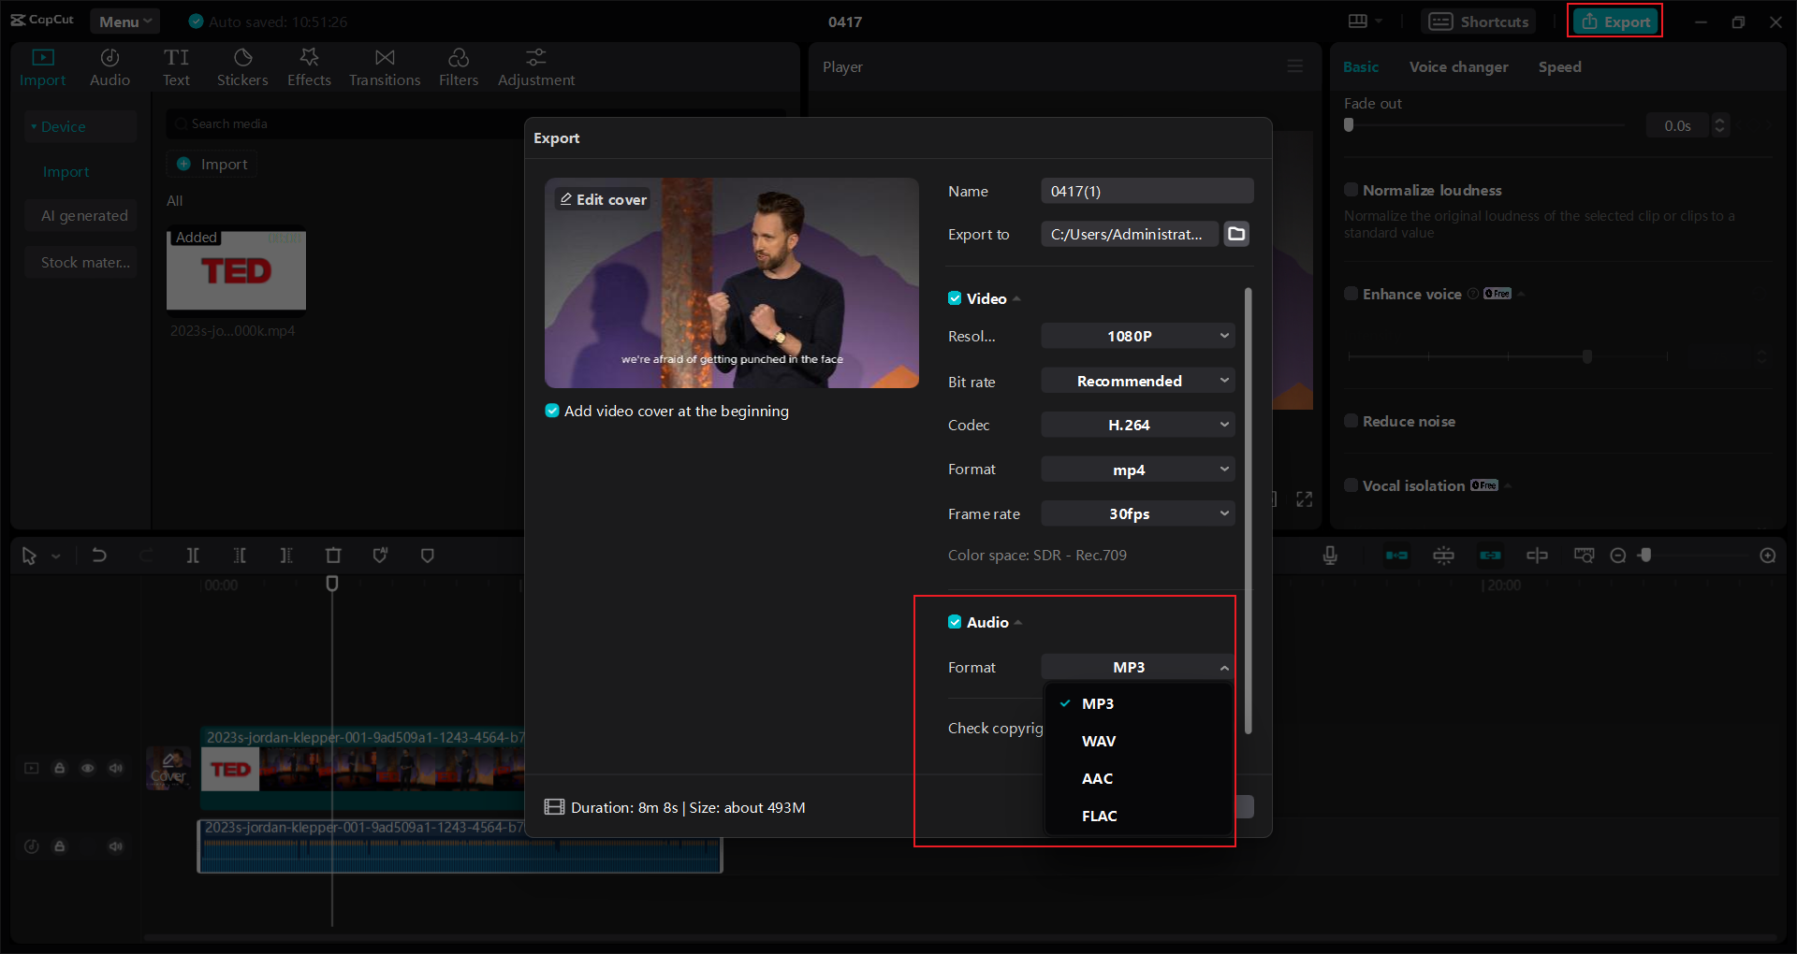The image size is (1797, 954).
Task: Expand the Codec H.264 dropdown
Action: pyautogui.click(x=1137, y=425)
